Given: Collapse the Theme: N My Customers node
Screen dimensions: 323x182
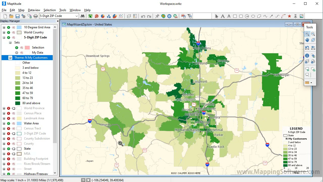Looking at the screenshot, I should [x=10, y=58].
